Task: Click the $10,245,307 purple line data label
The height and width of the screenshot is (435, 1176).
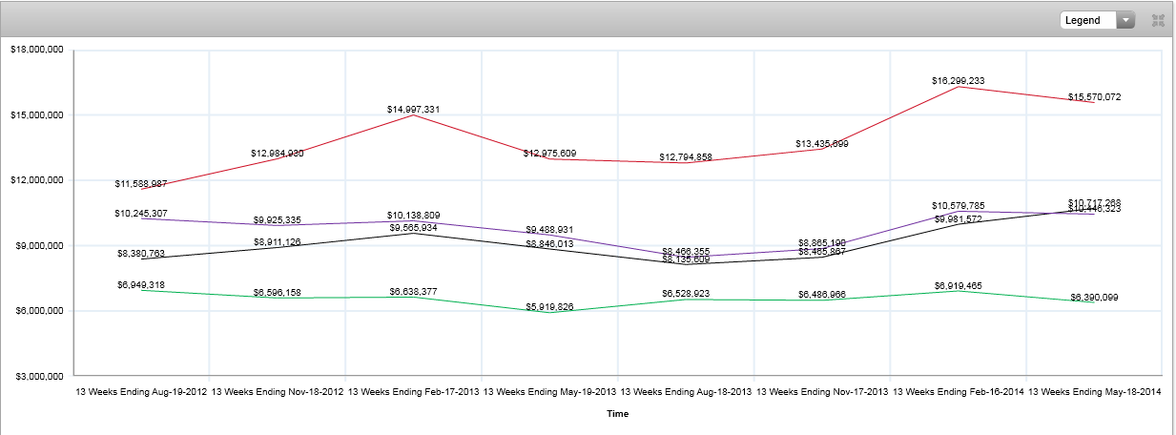Action: coord(141,213)
